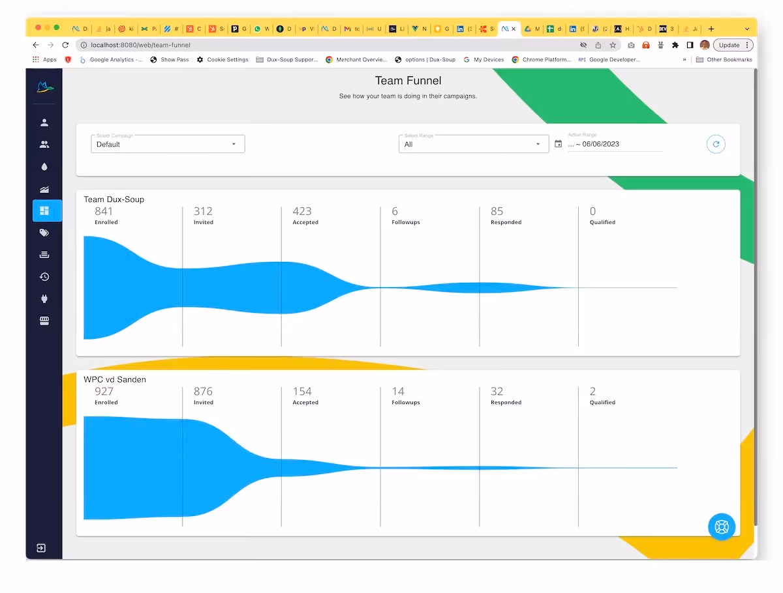Screen dimensions: 783x593
Task: Click the logout exit icon at sidebar bottom
Action: [41, 548]
